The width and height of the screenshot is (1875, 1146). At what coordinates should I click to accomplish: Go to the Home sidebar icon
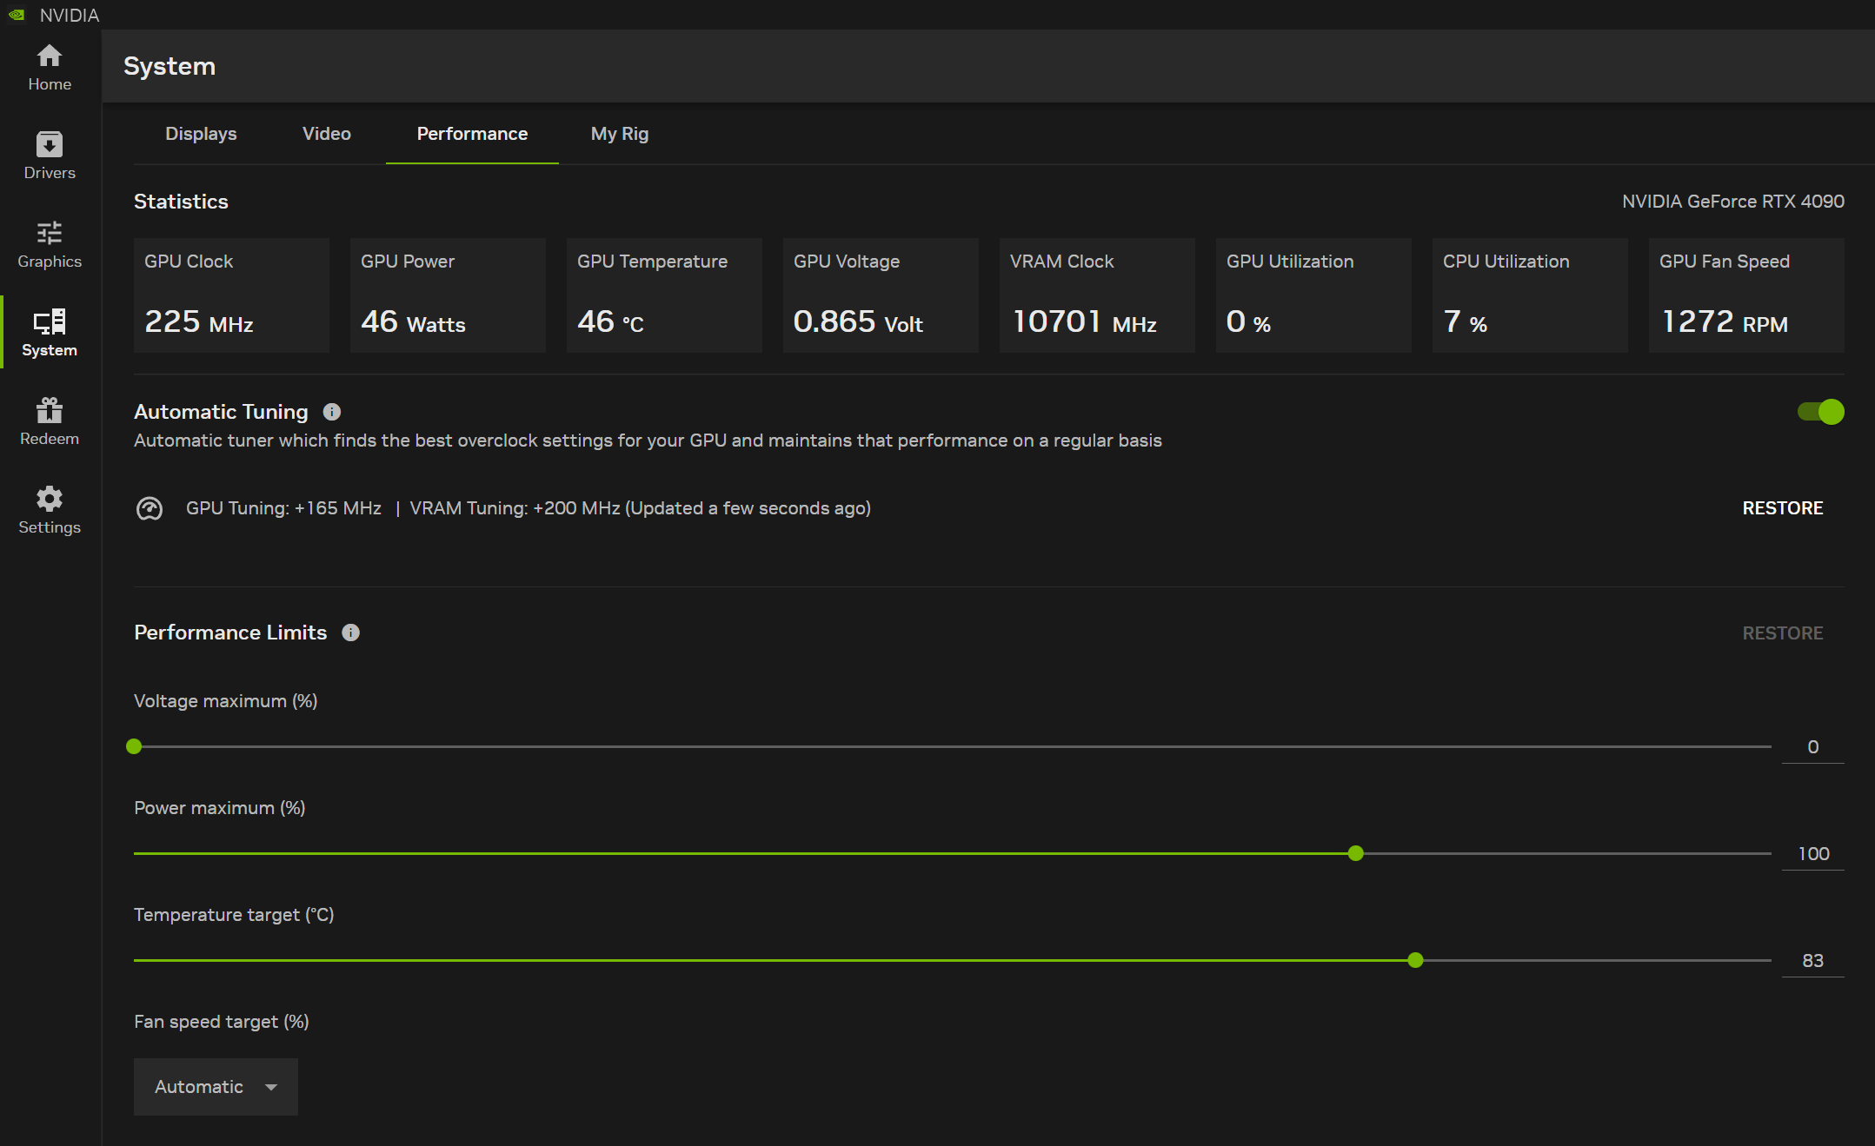click(x=50, y=68)
